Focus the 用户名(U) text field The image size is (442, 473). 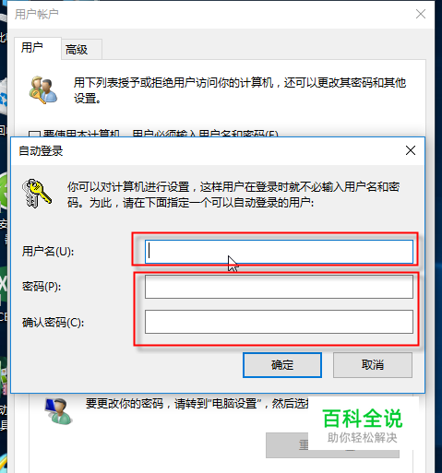[279, 252]
